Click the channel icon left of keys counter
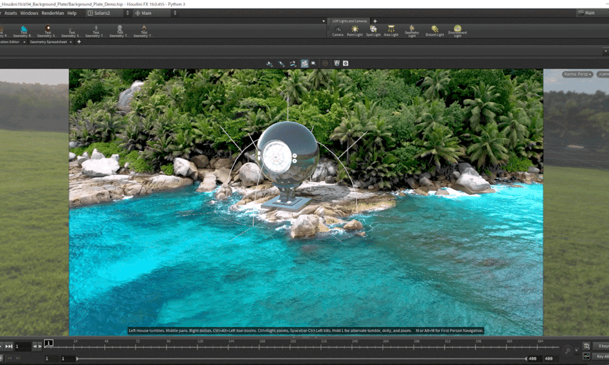 pyautogui.click(x=586, y=346)
